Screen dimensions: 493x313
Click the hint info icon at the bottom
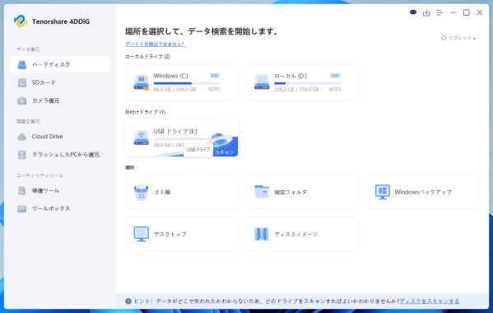(x=128, y=301)
